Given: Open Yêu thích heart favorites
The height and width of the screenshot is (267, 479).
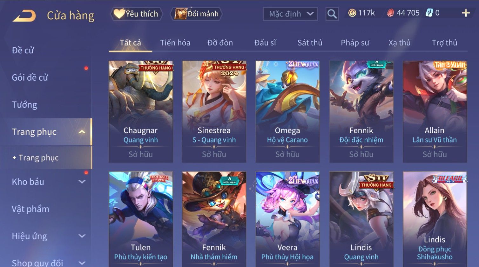Looking at the screenshot, I should [x=136, y=14].
